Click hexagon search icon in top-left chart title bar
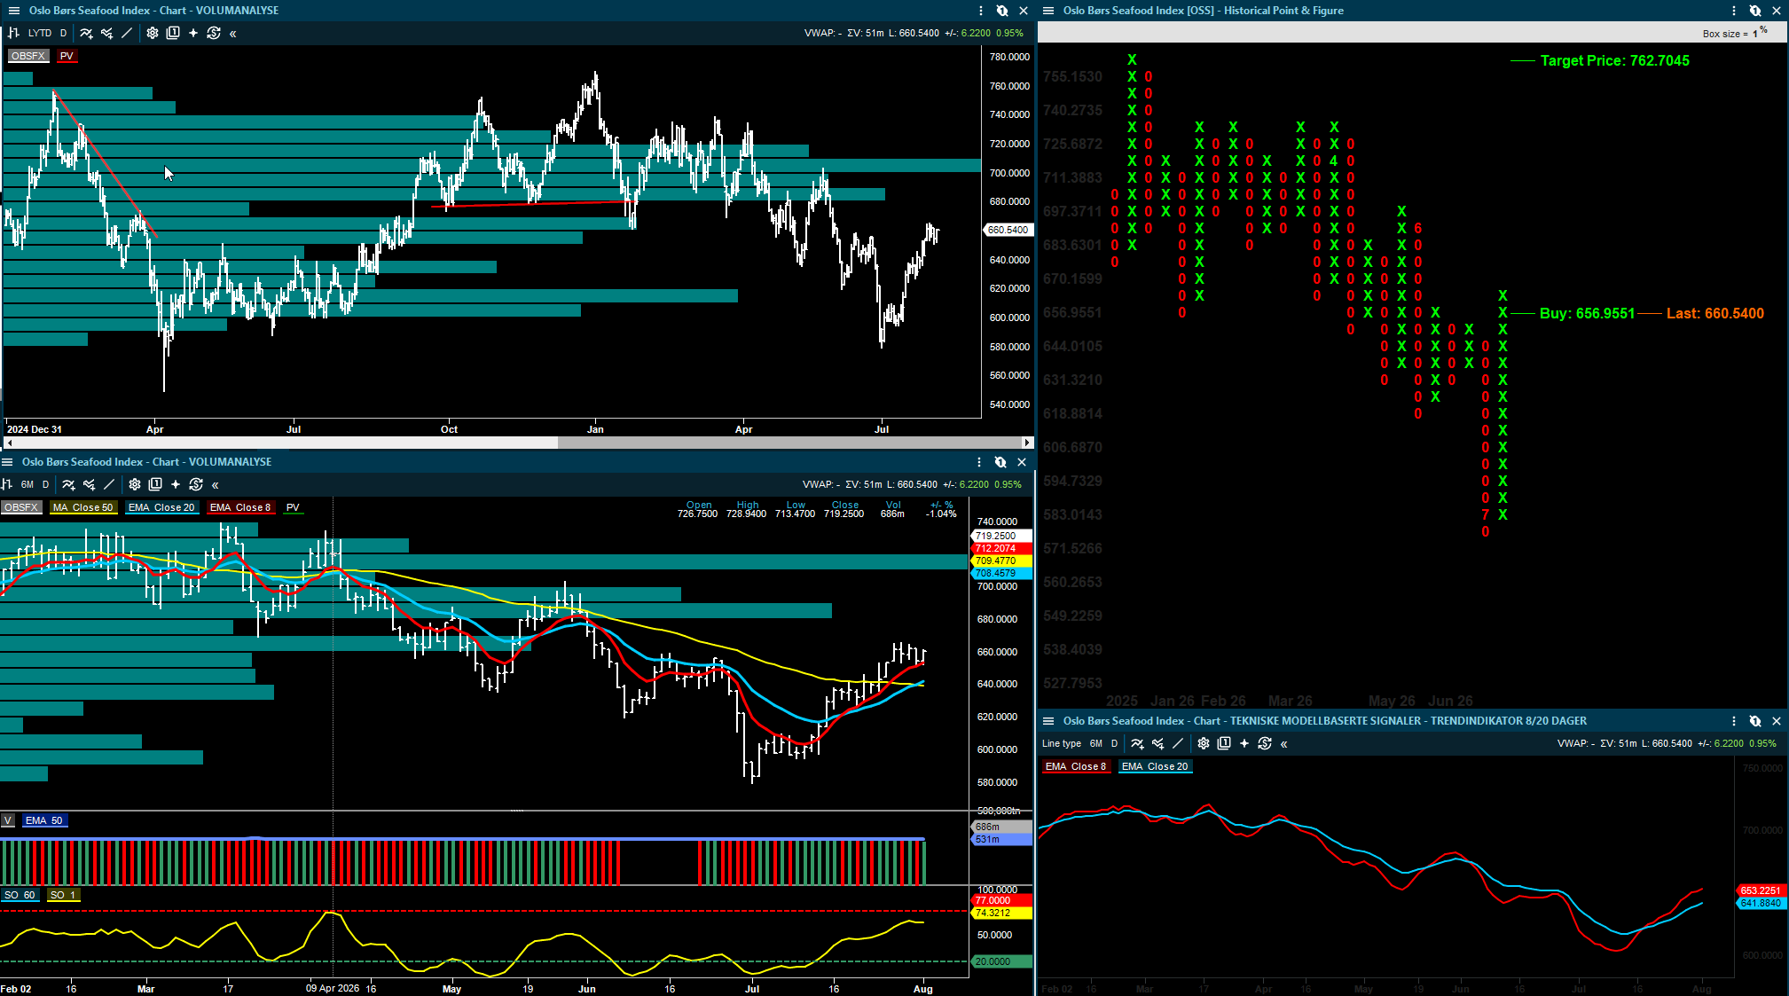 (1001, 11)
